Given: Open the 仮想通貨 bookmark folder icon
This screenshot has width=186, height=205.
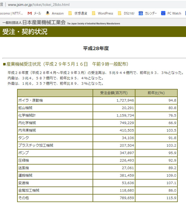Looking at the screenshot, I should pyautogui.click(x=70, y=13).
